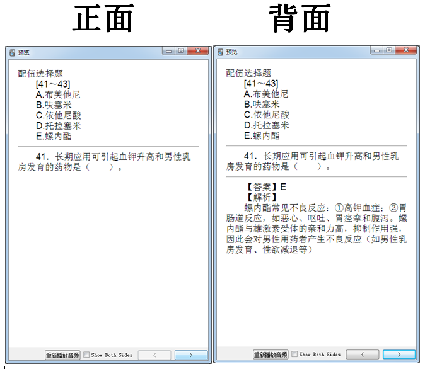Click the 预览 title in back-side window
425x369 pixels.
point(232,52)
